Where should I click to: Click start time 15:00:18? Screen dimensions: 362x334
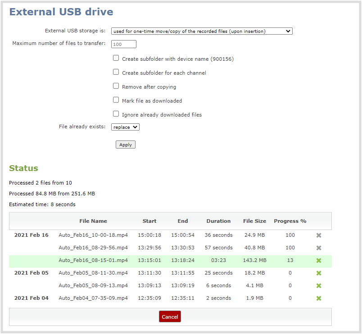149,235
